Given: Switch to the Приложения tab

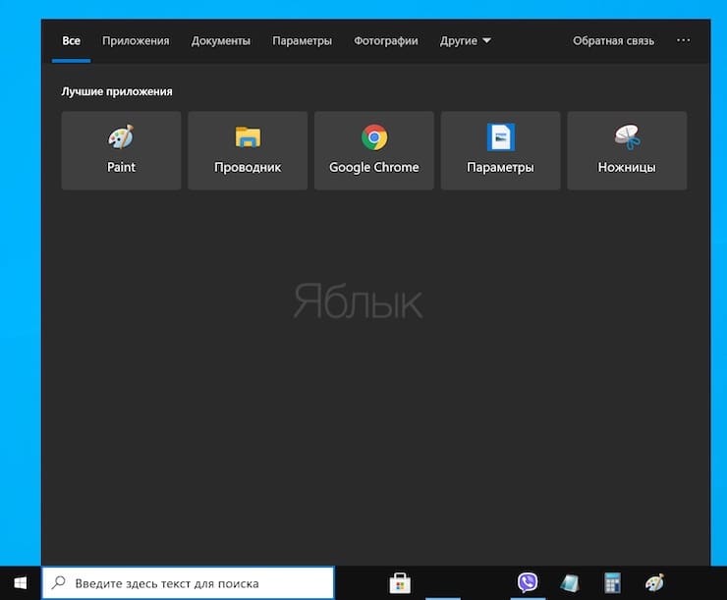Looking at the screenshot, I should click(136, 41).
